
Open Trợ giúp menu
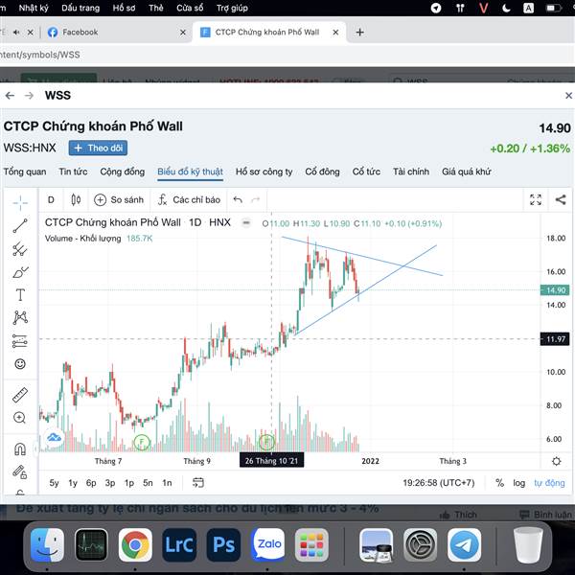232,8
